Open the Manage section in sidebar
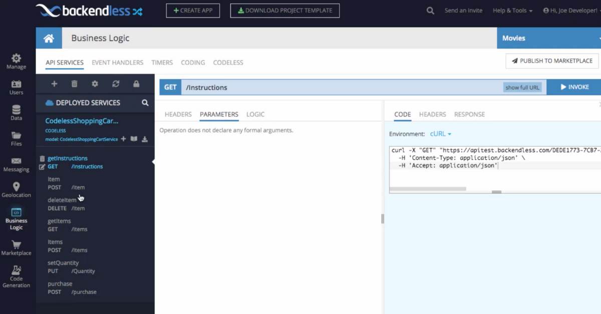 click(x=16, y=61)
